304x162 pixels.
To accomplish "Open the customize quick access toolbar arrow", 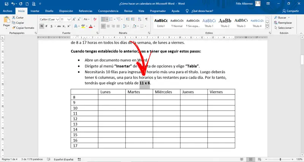I will pos(40,3).
